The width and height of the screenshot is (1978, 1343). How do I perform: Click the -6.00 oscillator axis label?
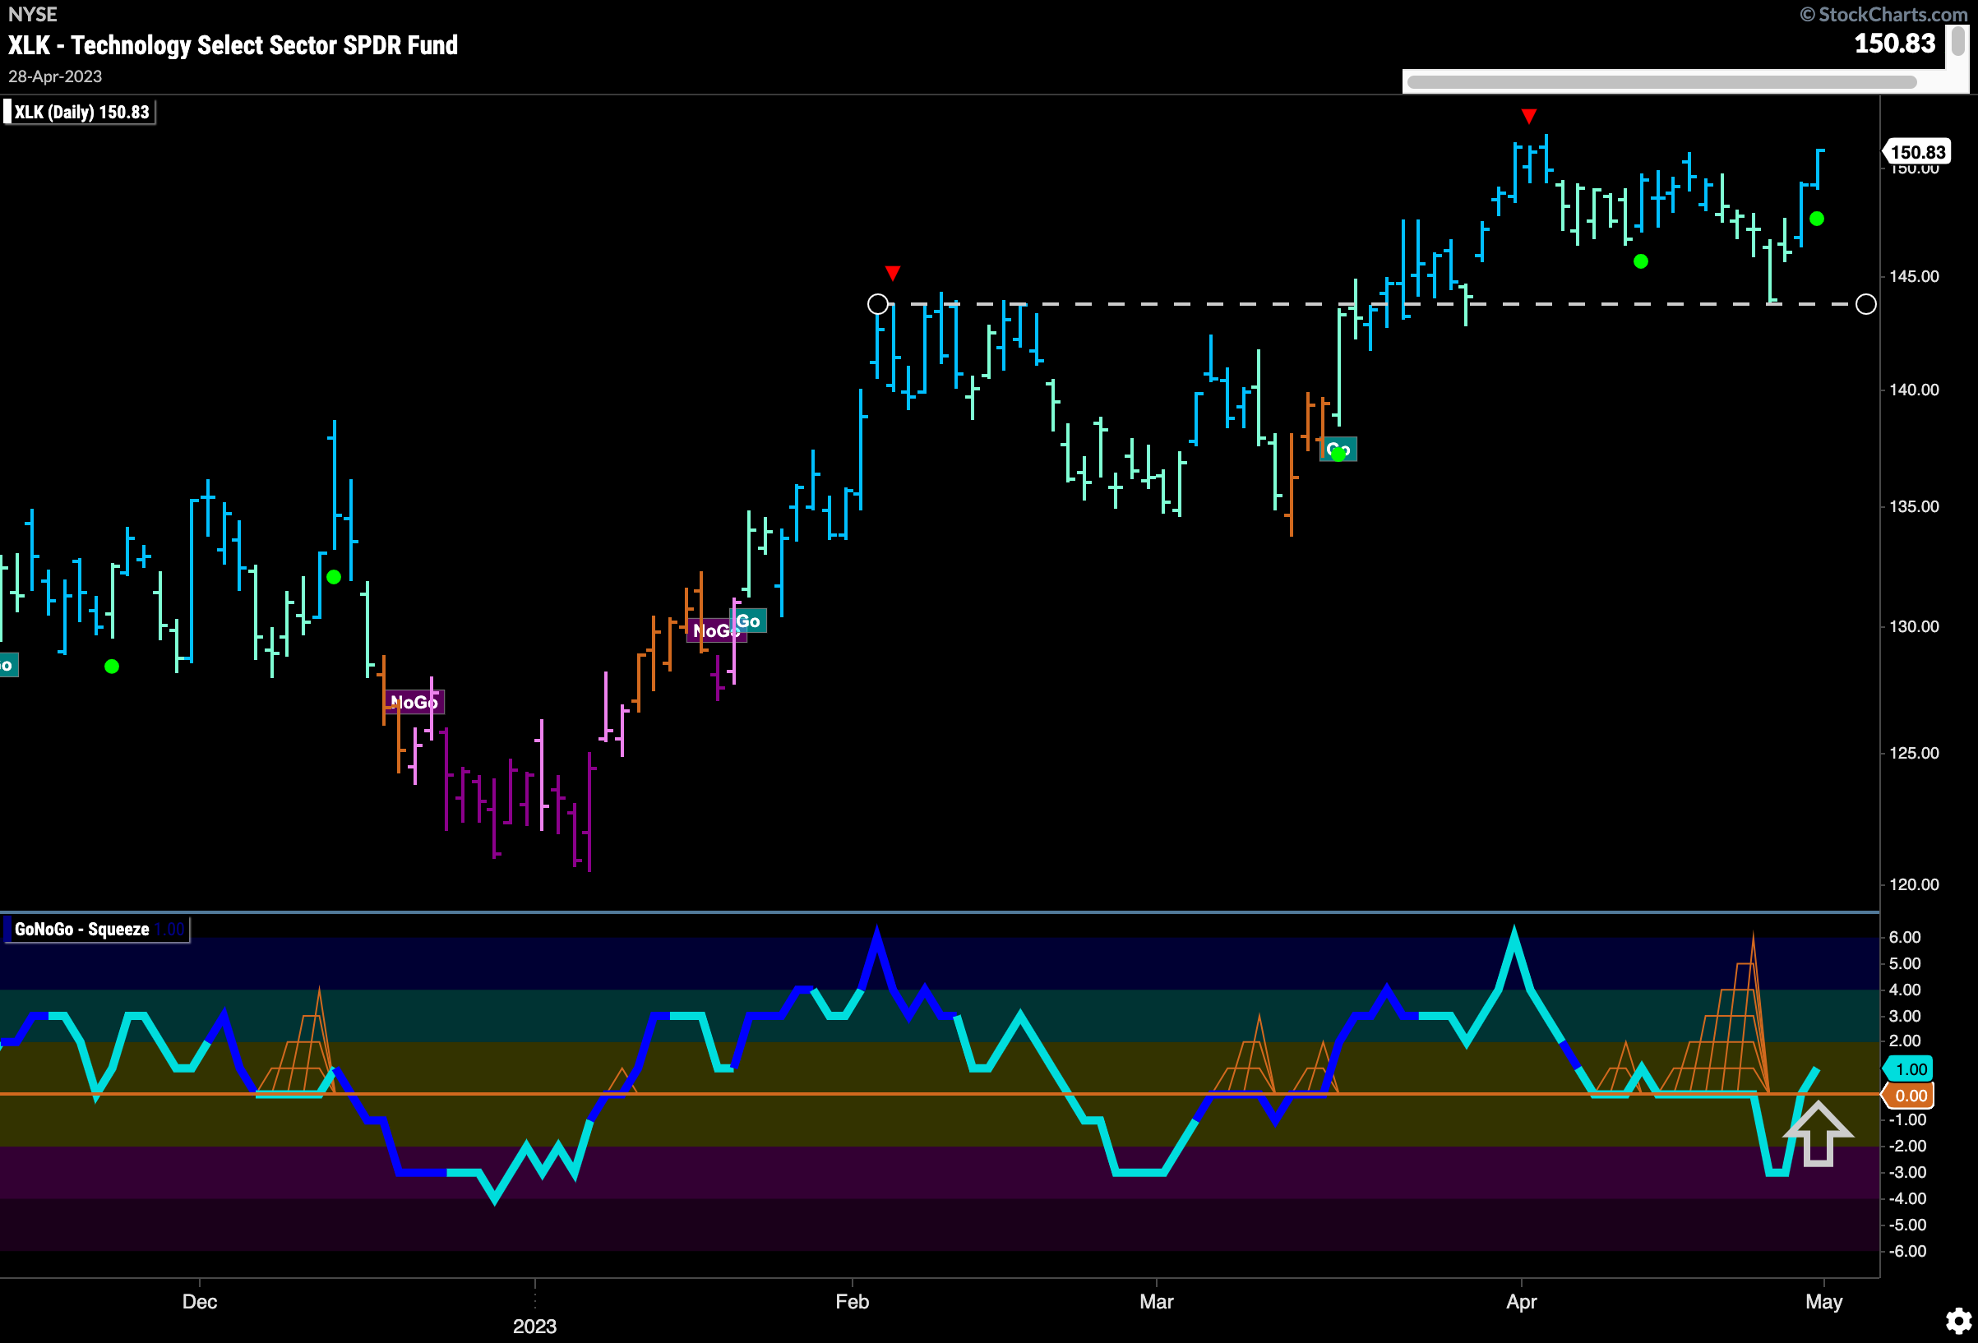[1907, 1251]
